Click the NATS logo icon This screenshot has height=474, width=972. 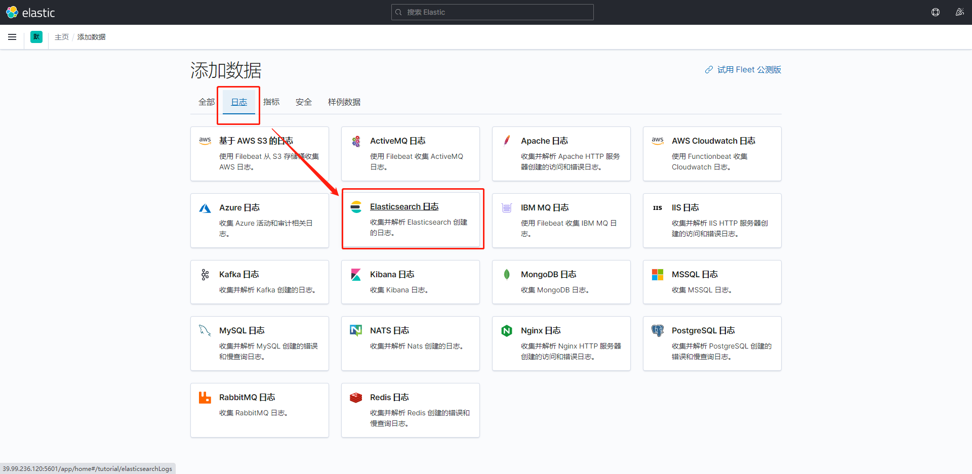tap(356, 330)
